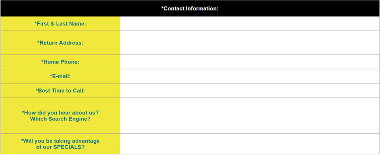
Task: Click the Which Search Engine? text line
Action: click(x=60, y=119)
